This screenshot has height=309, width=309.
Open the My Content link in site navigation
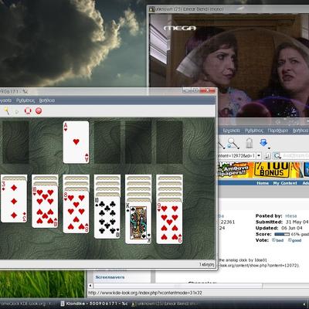285,183
